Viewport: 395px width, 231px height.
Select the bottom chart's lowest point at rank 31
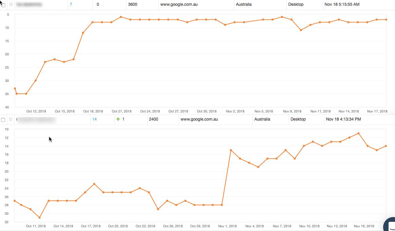[39, 217]
